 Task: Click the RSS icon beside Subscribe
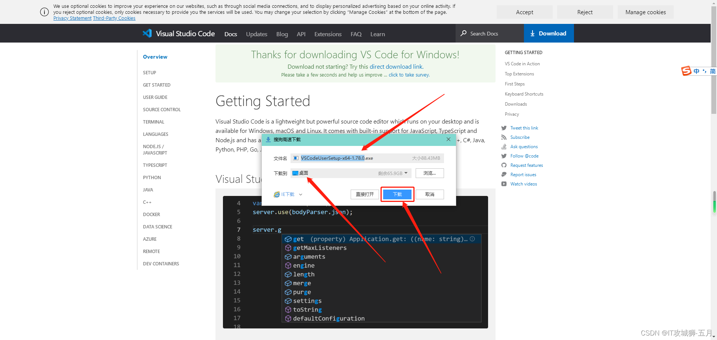(x=504, y=137)
